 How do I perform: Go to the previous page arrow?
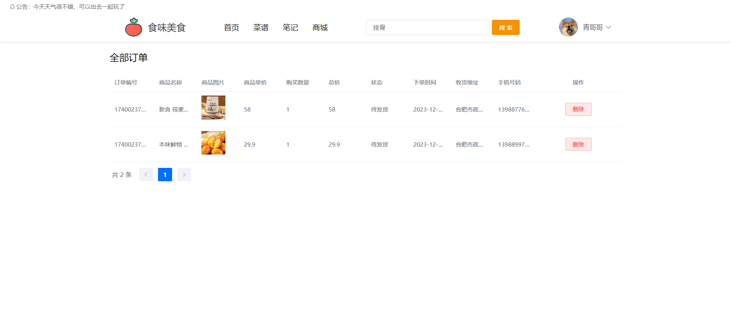146,175
